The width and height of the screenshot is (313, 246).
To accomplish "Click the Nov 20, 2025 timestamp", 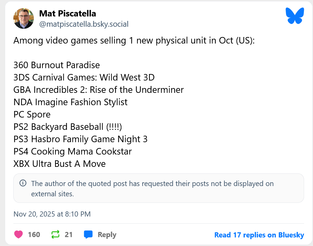I will (x=52, y=214).
